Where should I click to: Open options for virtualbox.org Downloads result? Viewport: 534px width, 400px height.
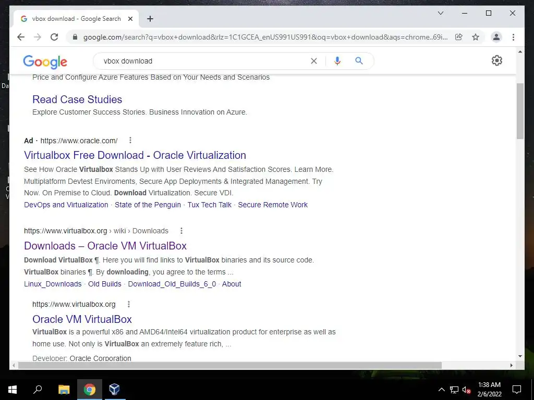(181, 231)
